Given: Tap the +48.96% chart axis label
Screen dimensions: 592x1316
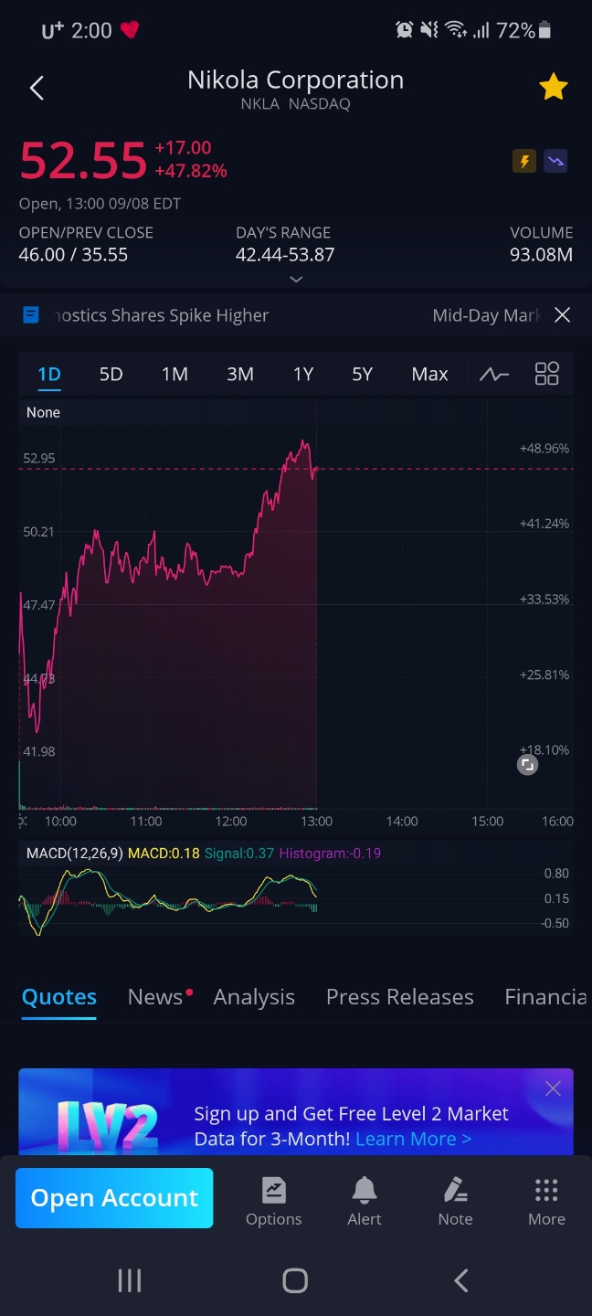Looking at the screenshot, I should pos(544,449).
